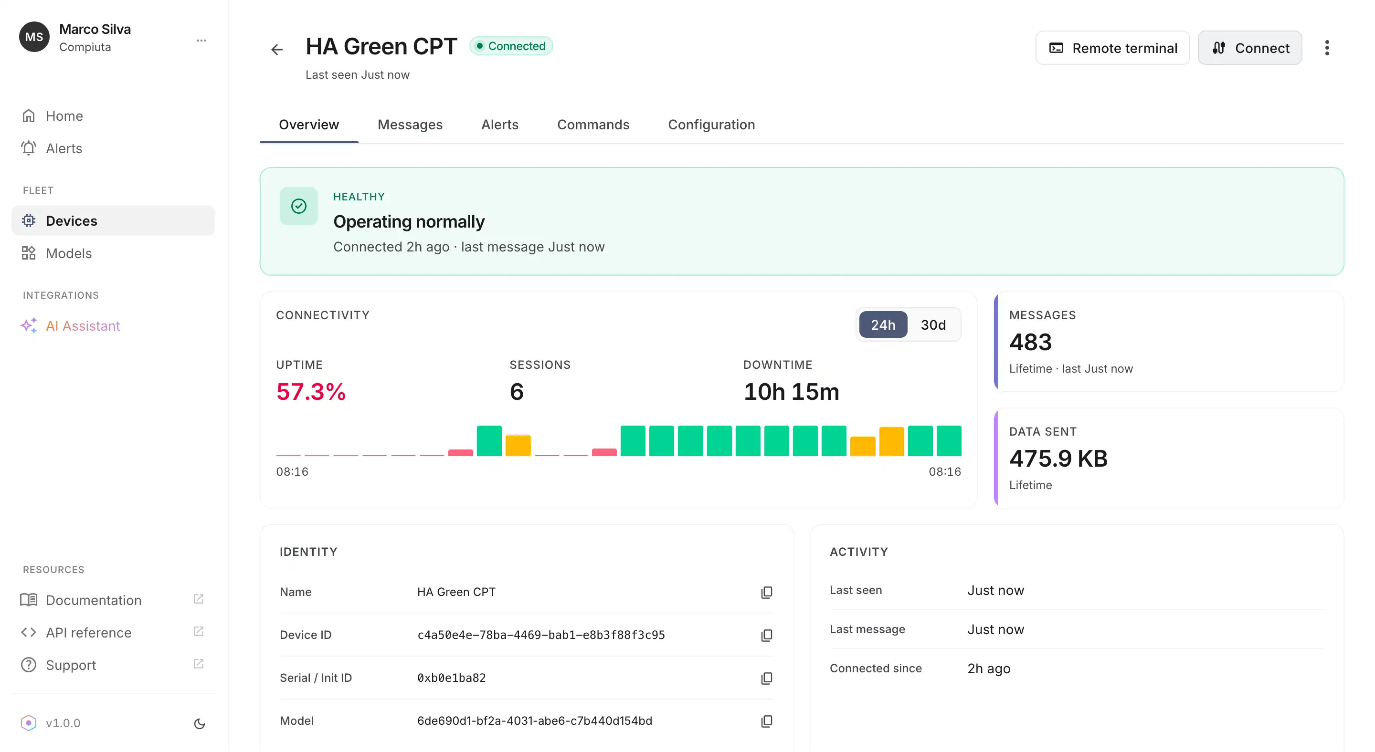
Task: Click the last green connectivity bar
Action: [x=949, y=441]
